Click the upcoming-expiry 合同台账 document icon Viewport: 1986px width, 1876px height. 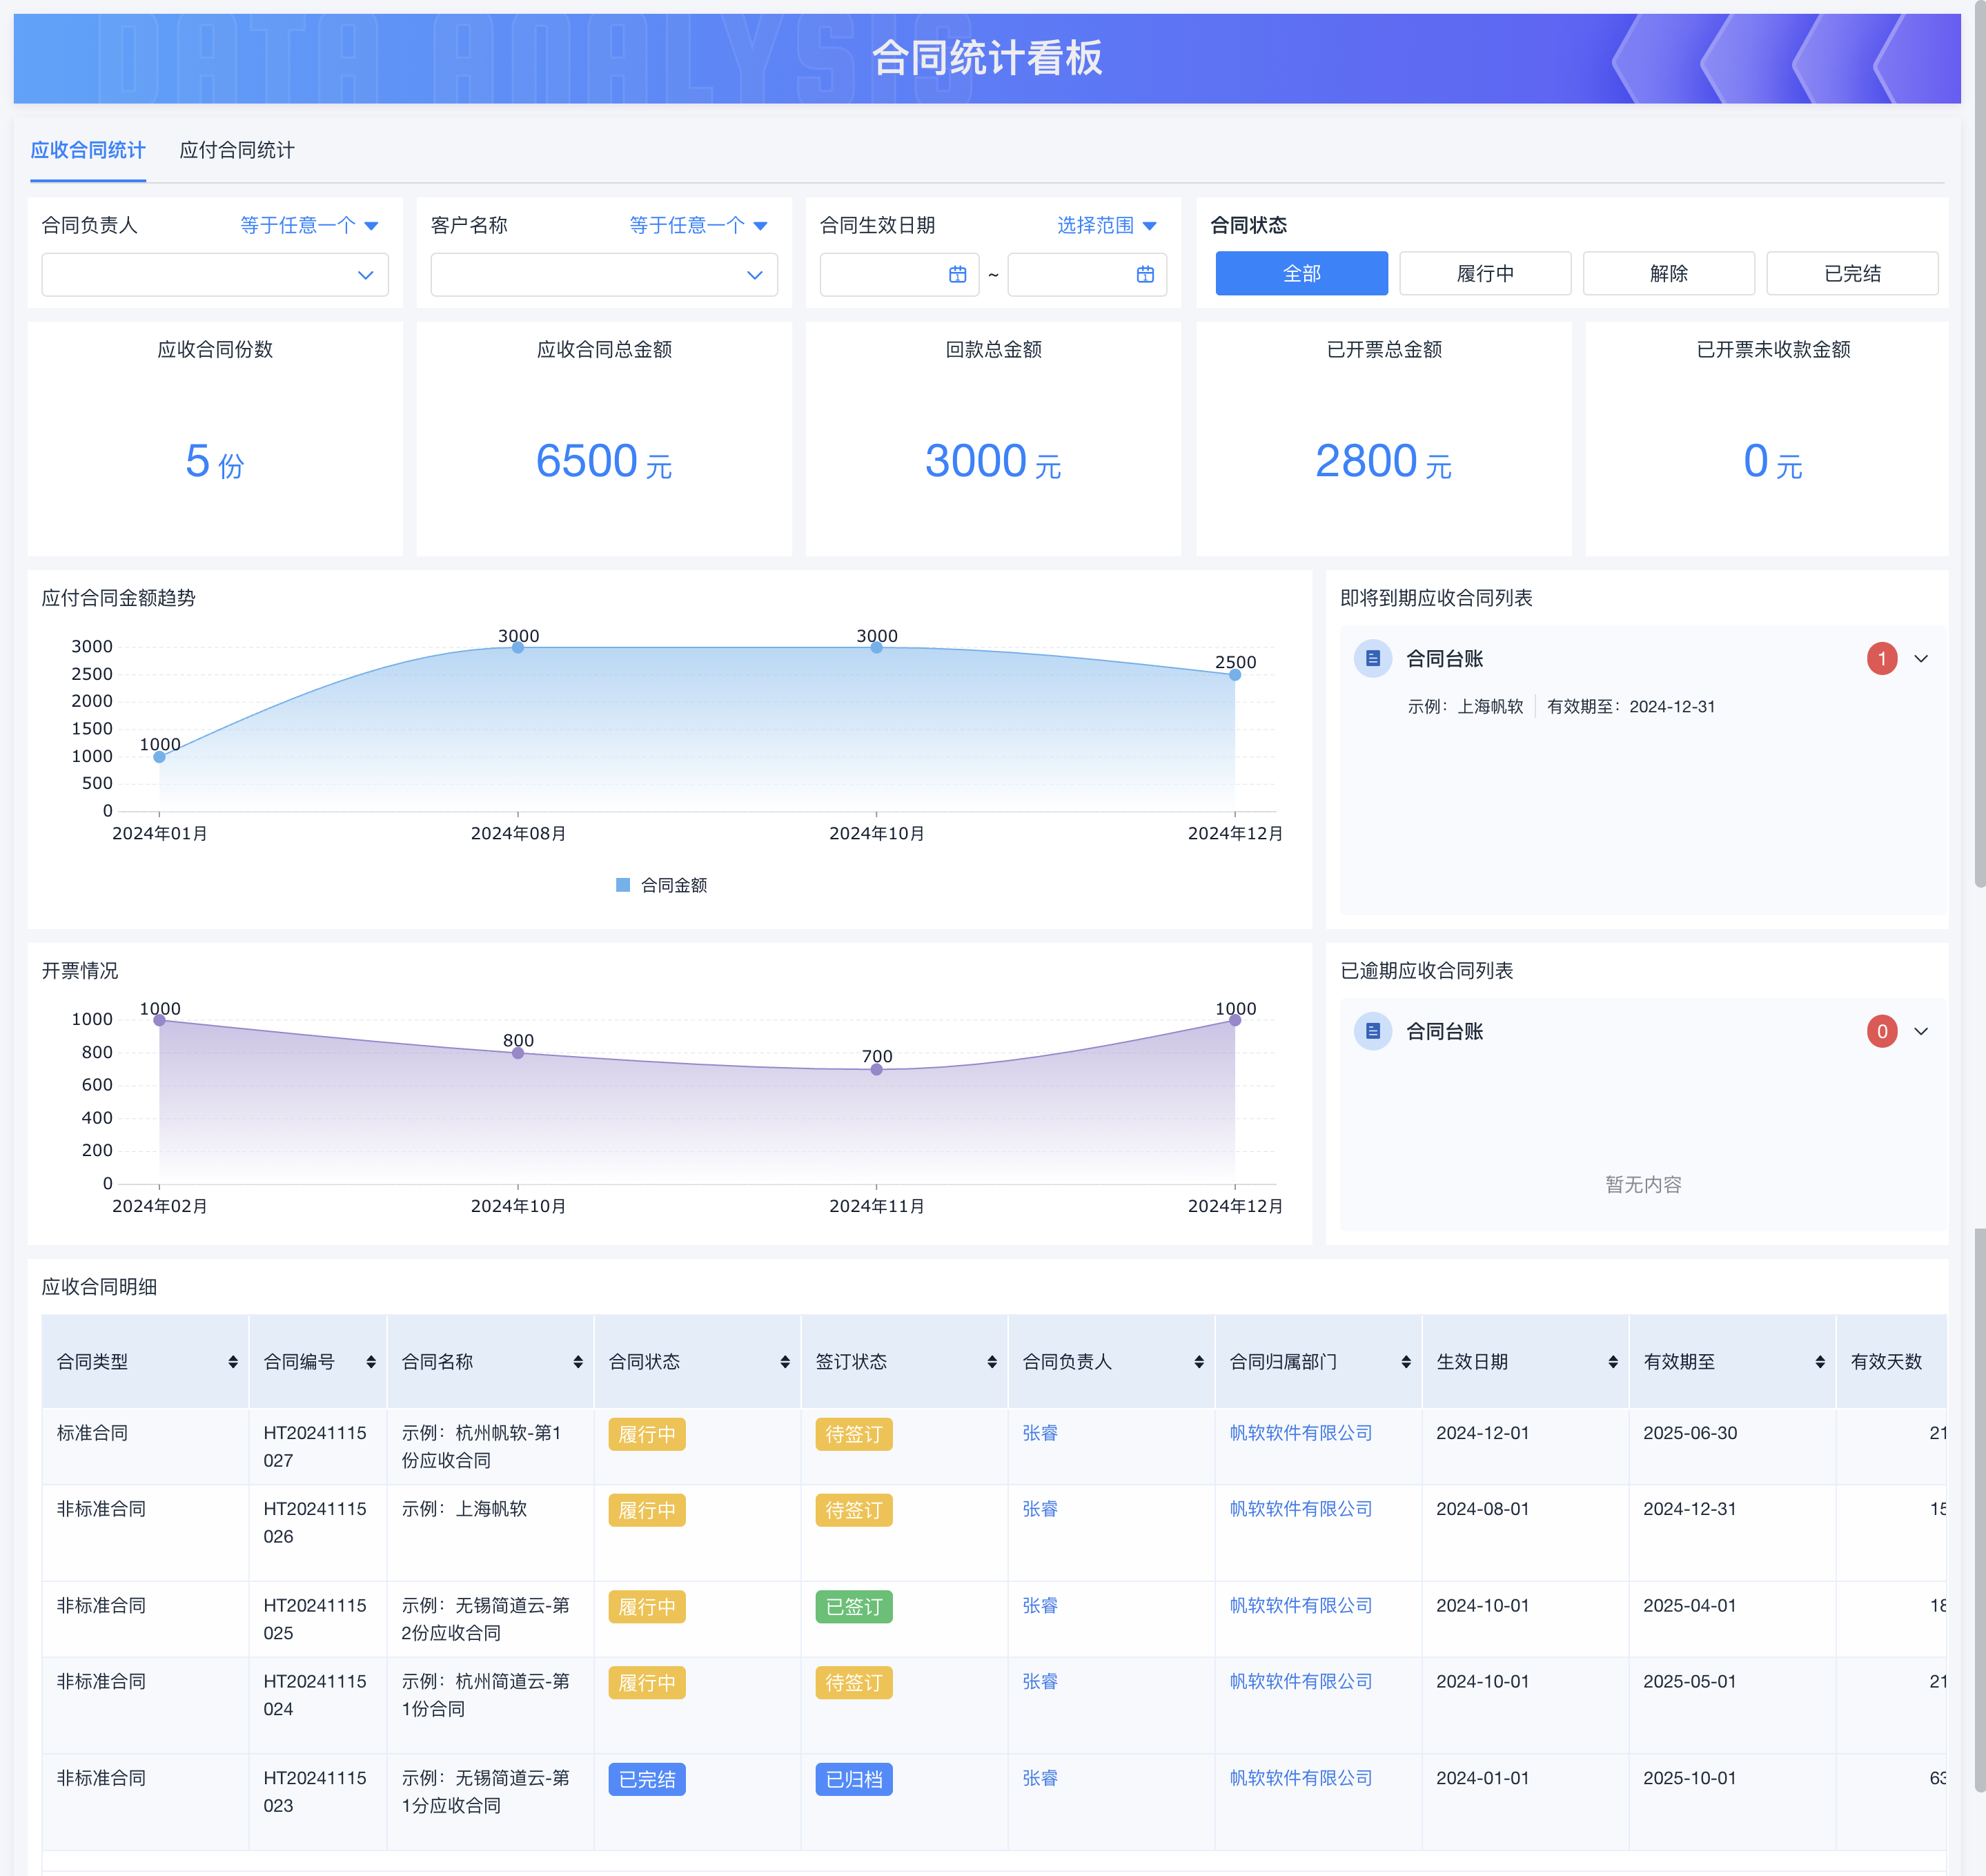tap(1372, 658)
